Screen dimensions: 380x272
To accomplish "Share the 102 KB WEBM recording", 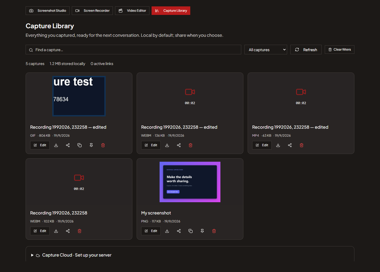I will coord(68,231).
